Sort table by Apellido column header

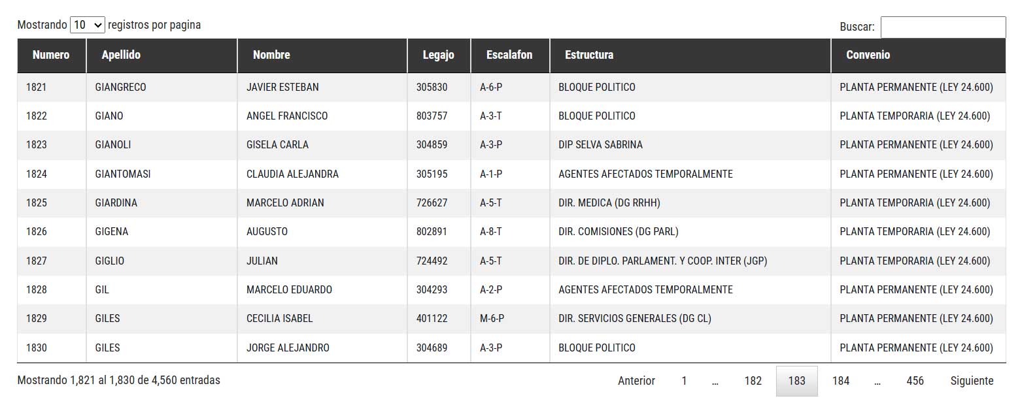161,55
